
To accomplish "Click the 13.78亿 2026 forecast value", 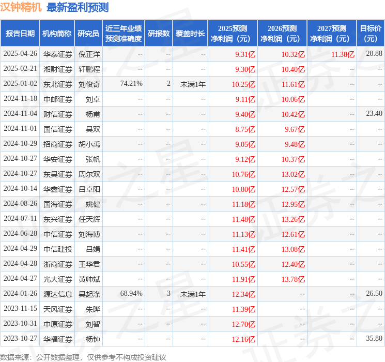I will point(293,279).
